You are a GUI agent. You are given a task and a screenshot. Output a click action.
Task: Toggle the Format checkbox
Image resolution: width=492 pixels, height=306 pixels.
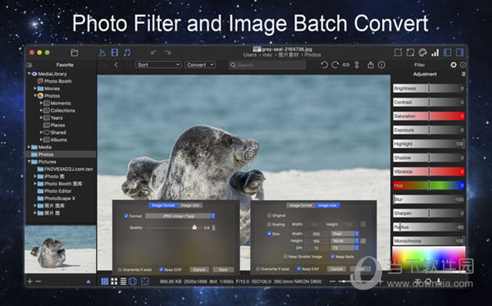(x=126, y=216)
